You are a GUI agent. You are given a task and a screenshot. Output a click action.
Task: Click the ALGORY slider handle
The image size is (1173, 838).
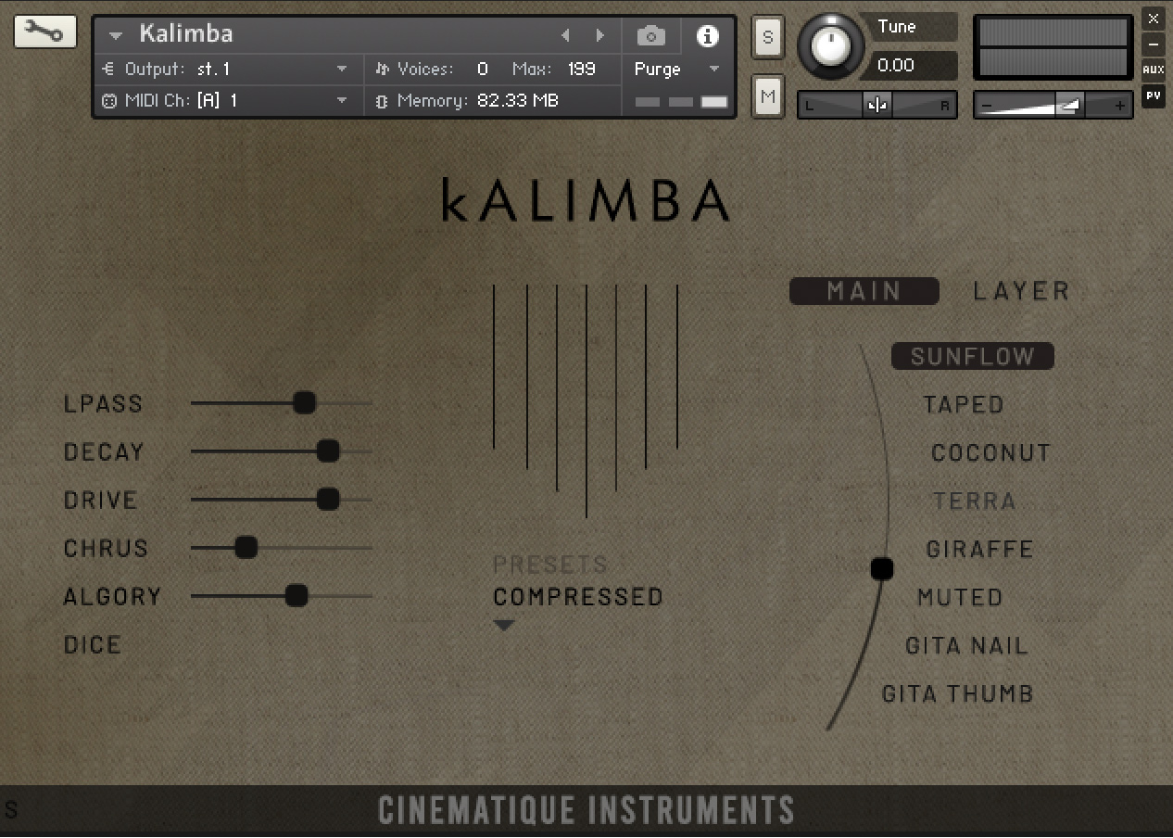296,596
